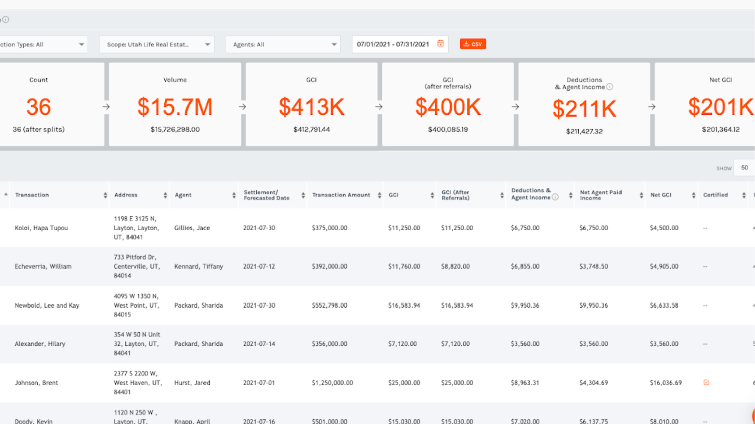Click the info icon at top left

[6, 19]
